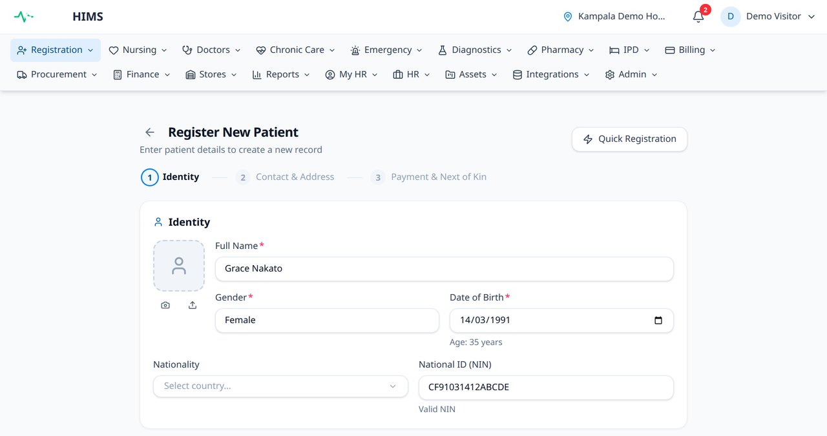The width and height of the screenshot is (827, 436).
Task: Expand the Registration menu chevron
Action: pos(90,50)
